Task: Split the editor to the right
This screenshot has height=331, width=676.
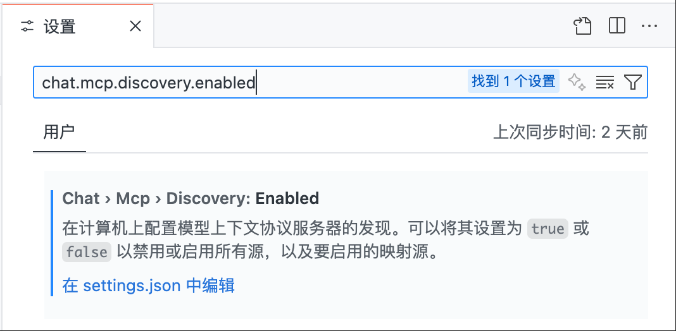Action: point(617,26)
